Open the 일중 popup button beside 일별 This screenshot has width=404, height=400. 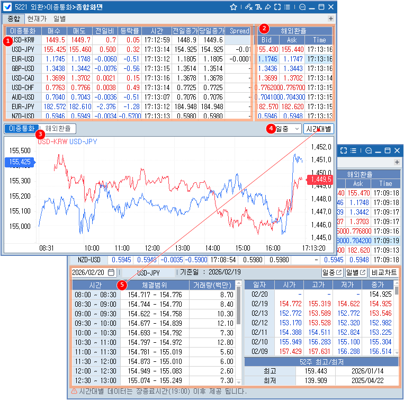(332, 272)
